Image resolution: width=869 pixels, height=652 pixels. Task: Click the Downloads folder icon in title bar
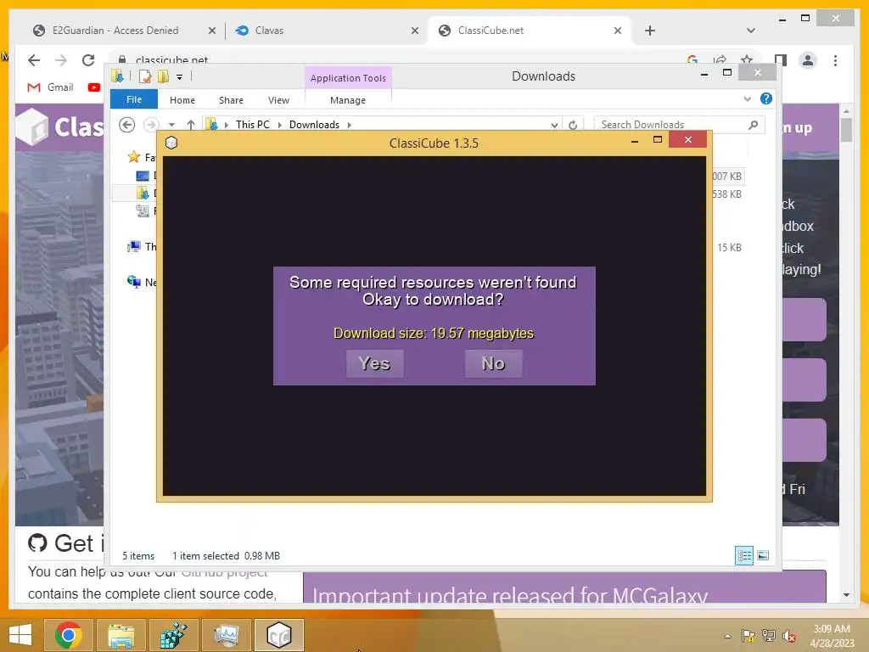[117, 76]
